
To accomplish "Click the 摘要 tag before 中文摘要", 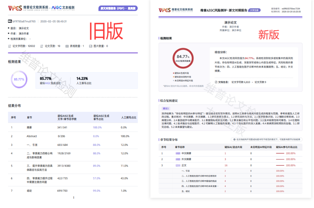I will pyautogui.click(x=178, y=153).
